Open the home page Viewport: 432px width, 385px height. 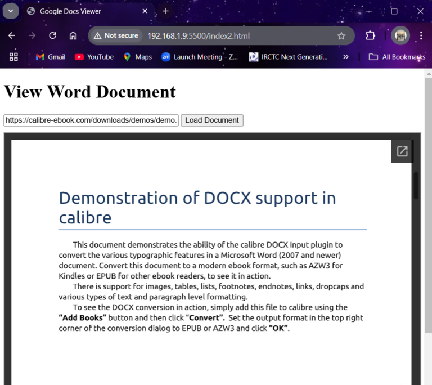73,35
